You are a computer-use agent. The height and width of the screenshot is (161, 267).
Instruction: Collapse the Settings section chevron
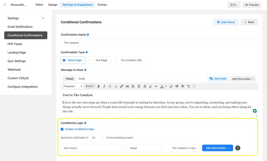43,18
